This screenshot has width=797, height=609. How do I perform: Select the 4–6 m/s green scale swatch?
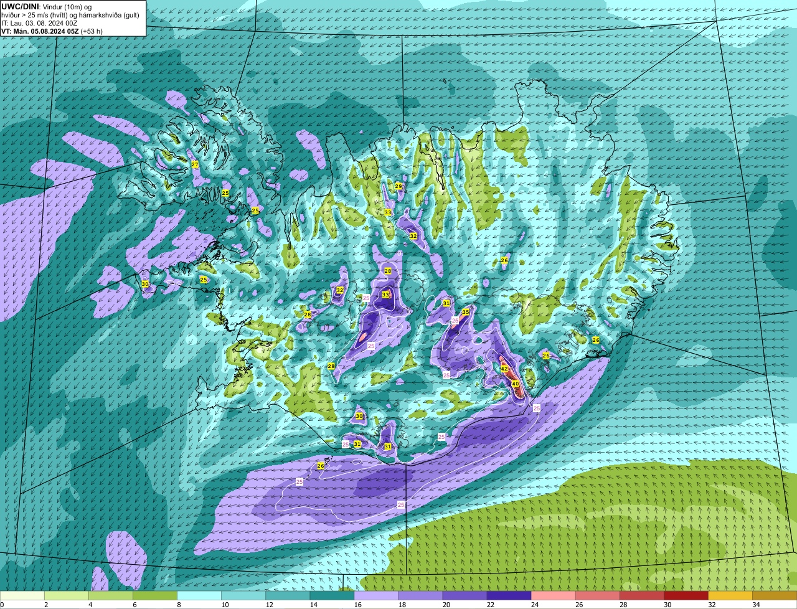coord(111,595)
